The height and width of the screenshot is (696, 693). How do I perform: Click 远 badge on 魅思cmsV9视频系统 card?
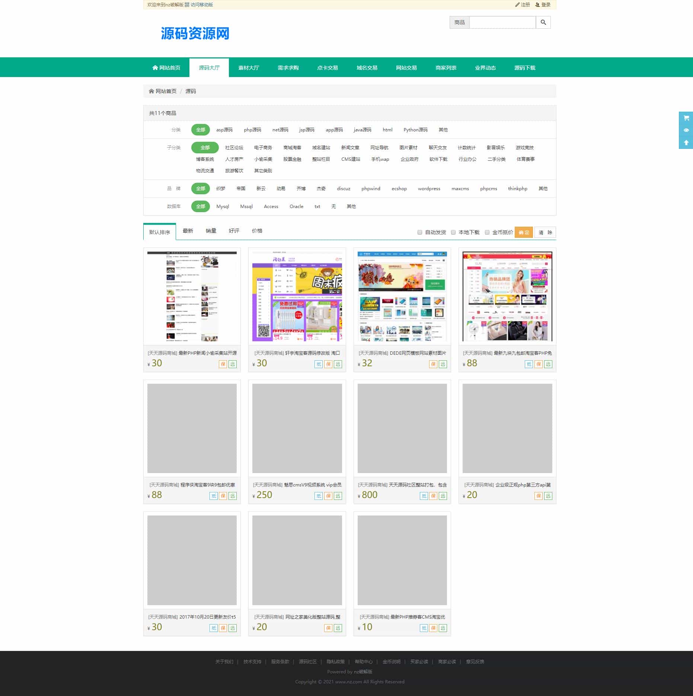338,496
